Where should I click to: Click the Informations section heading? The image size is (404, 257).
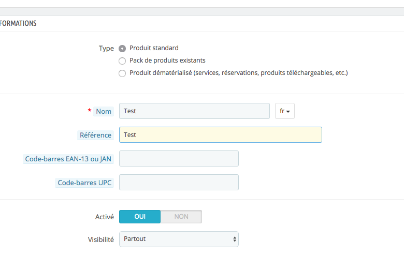[18, 23]
